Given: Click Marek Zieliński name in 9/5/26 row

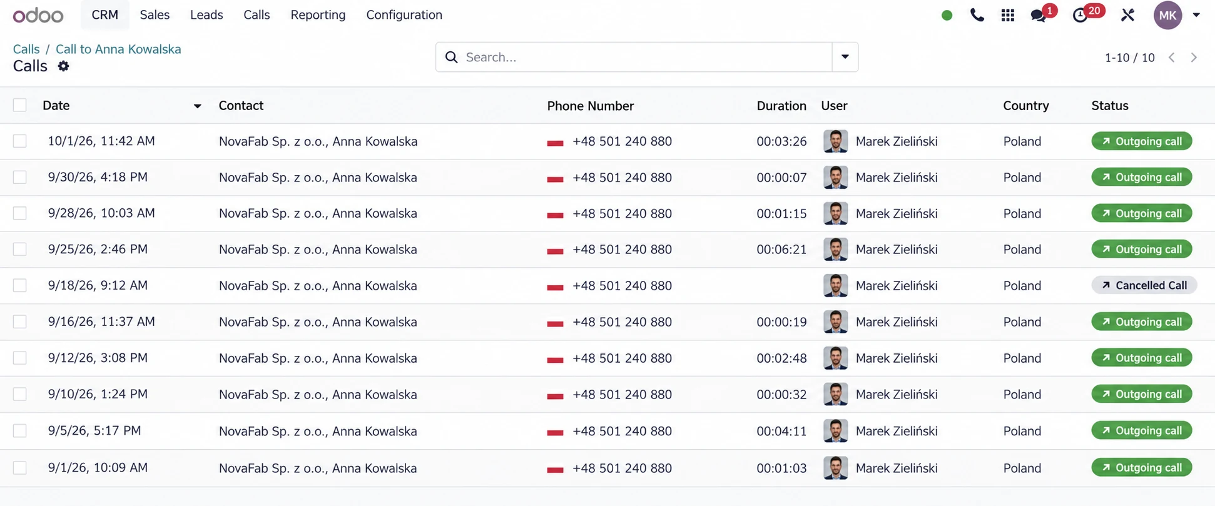Looking at the screenshot, I should [x=897, y=431].
